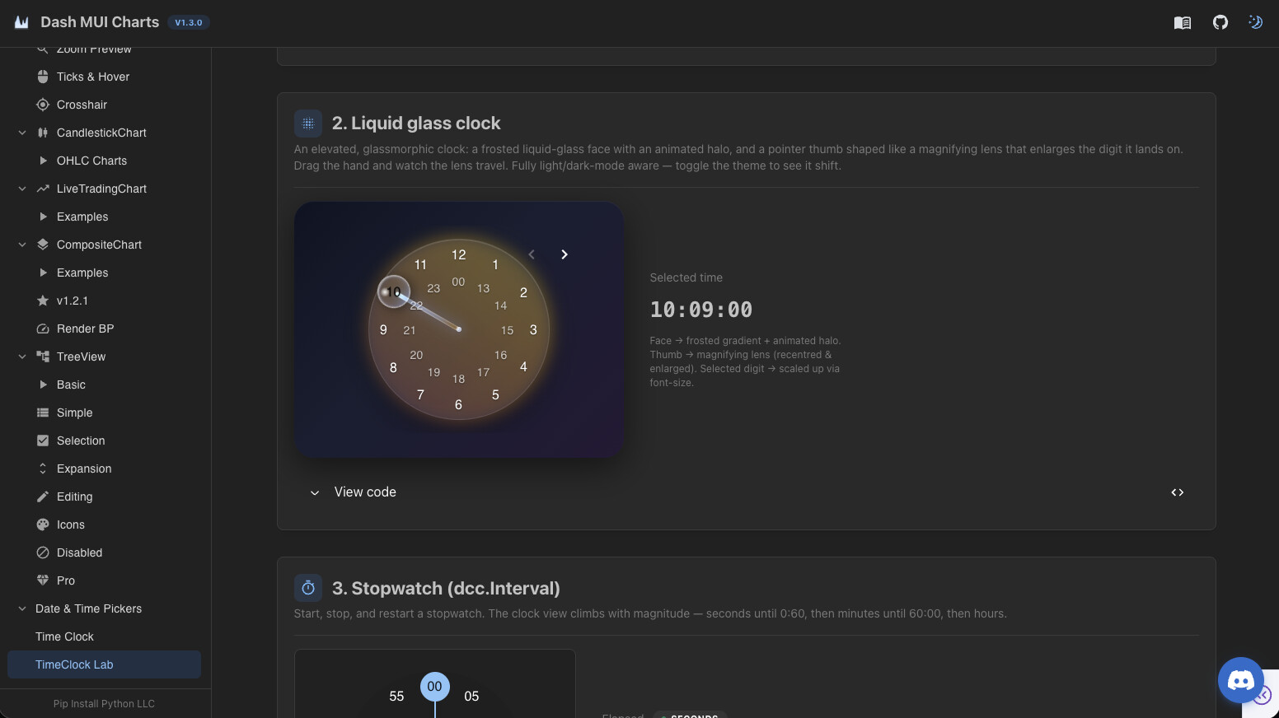Open the TimeClock Lab page
Screen dimensions: 1279x718
(x=104, y=664)
